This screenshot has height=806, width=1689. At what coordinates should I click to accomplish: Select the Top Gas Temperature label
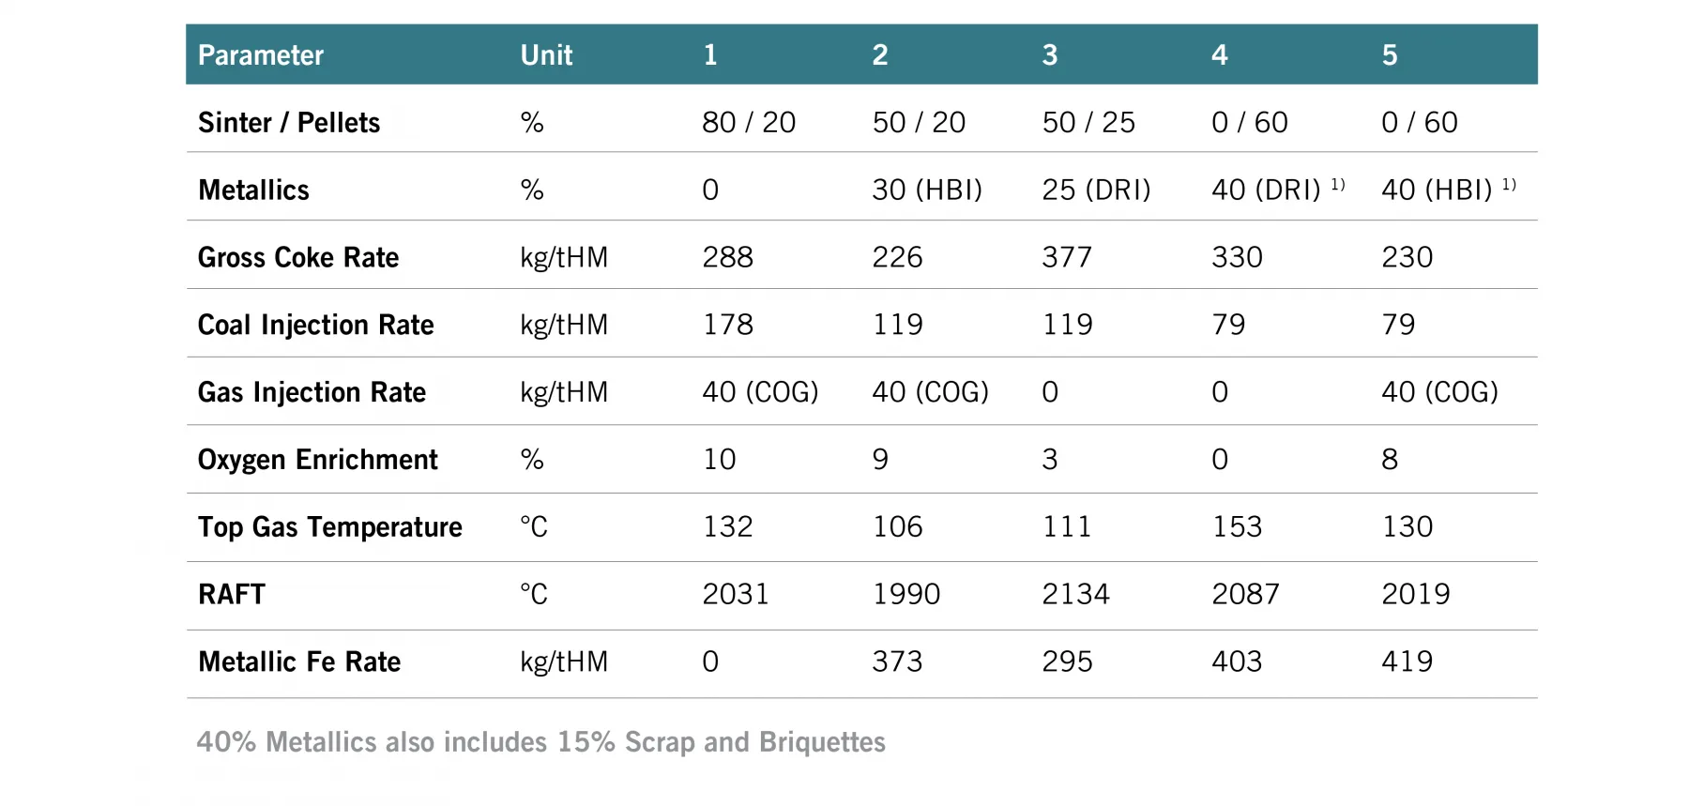pos(329,528)
